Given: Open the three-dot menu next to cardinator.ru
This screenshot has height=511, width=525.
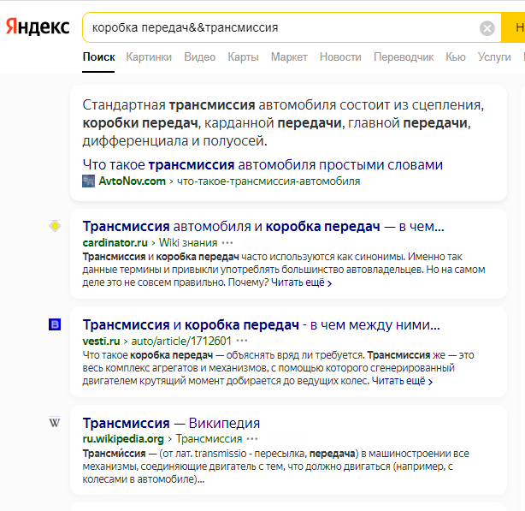Looking at the screenshot, I should [x=227, y=242].
